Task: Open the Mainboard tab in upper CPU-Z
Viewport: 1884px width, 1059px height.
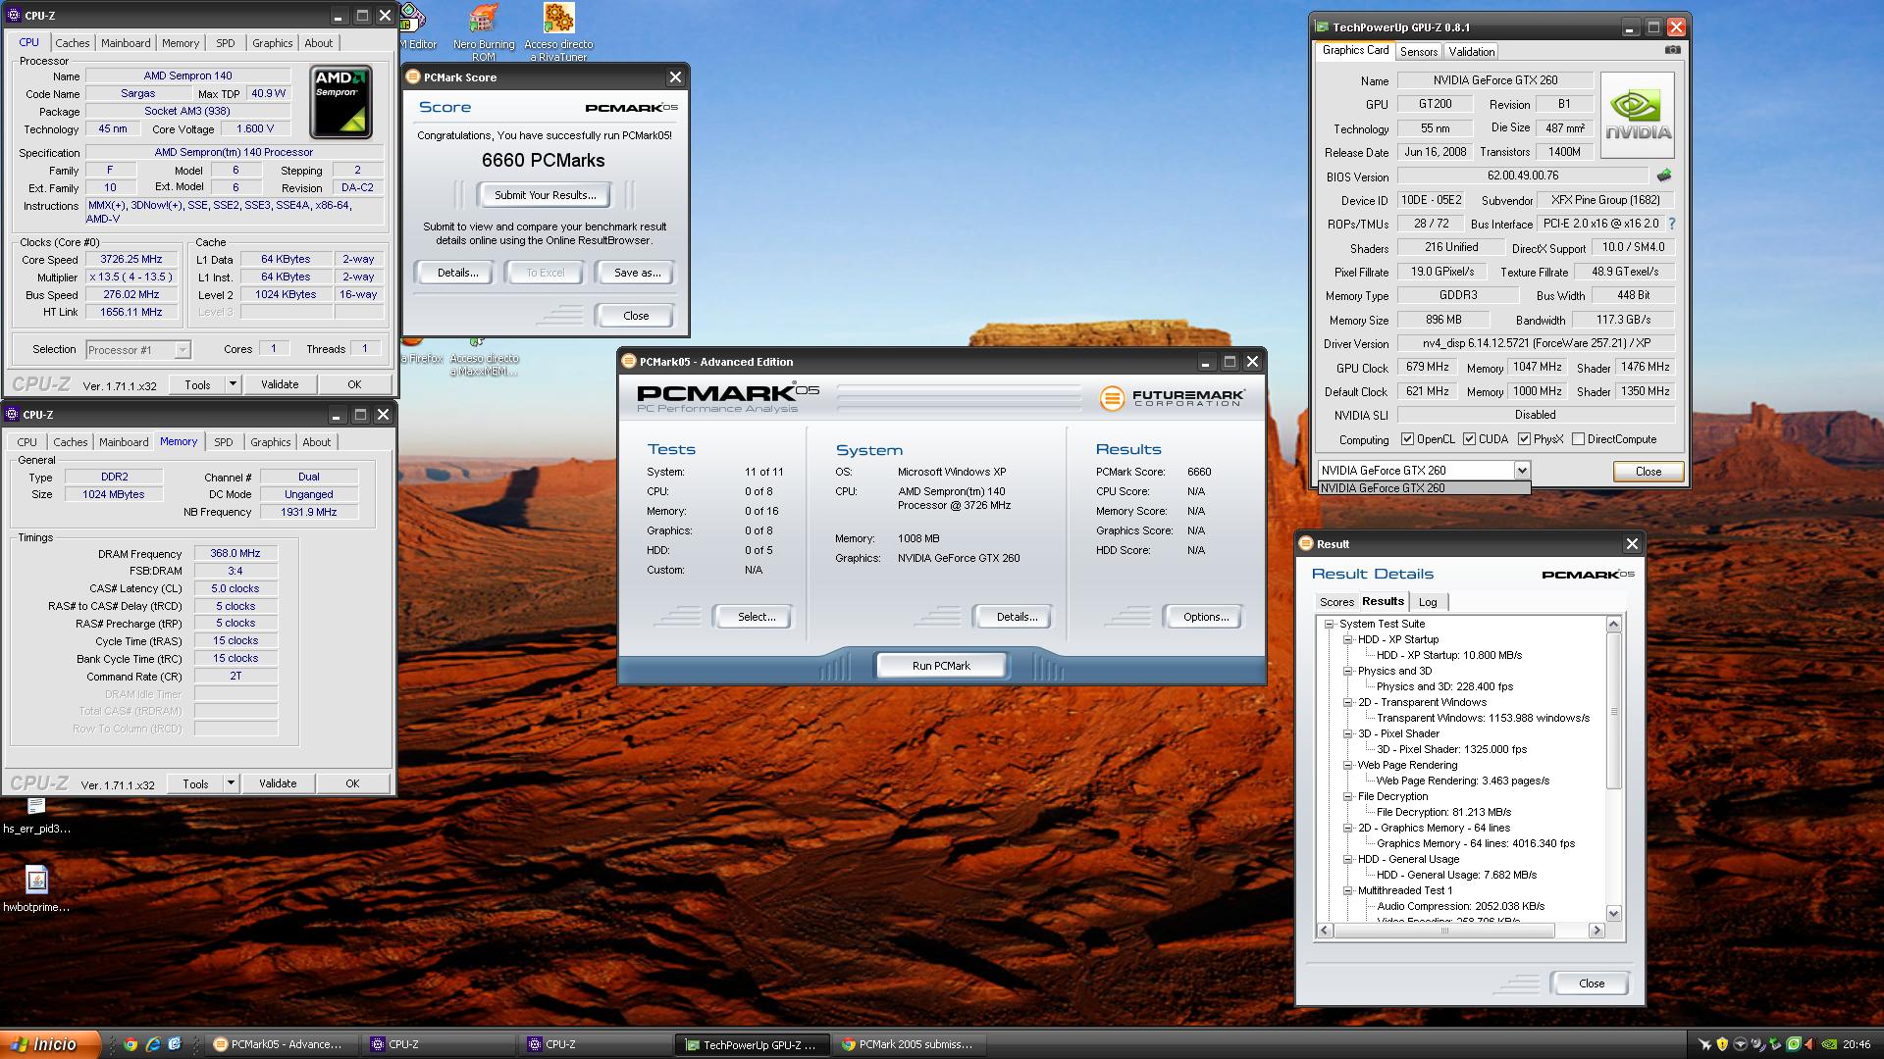Action: (126, 43)
